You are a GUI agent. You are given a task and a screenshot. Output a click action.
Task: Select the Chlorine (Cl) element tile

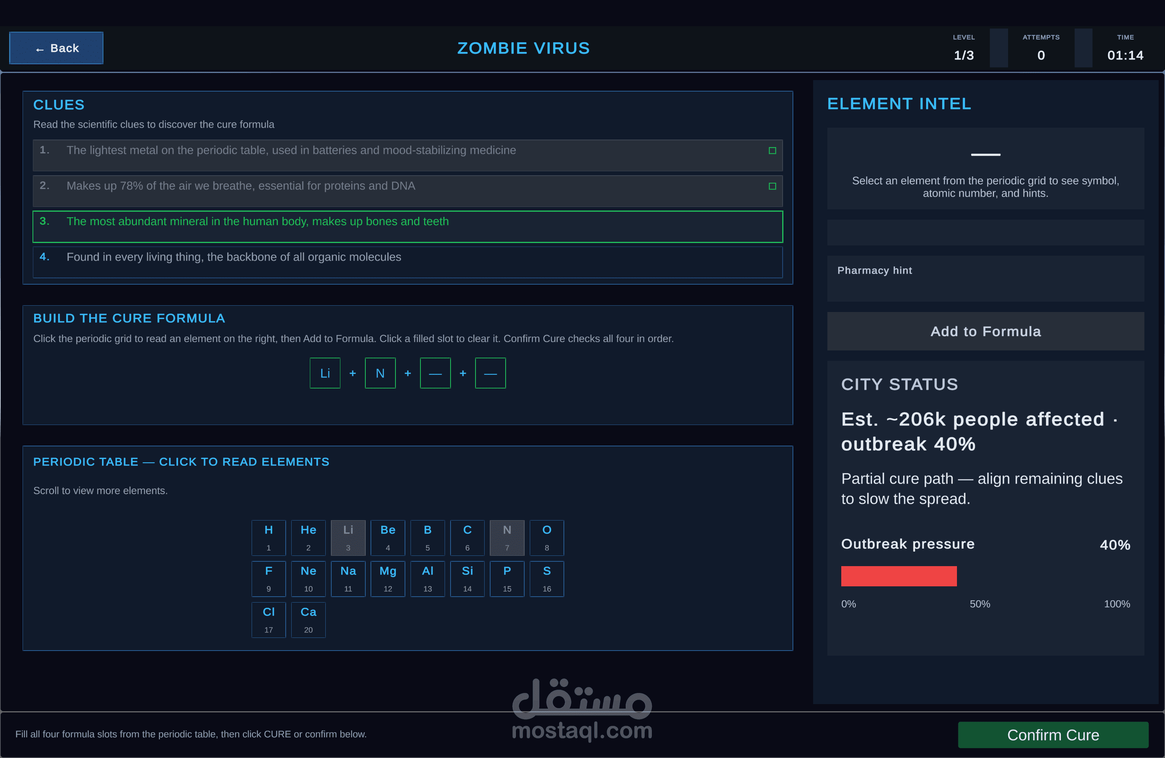(268, 620)
